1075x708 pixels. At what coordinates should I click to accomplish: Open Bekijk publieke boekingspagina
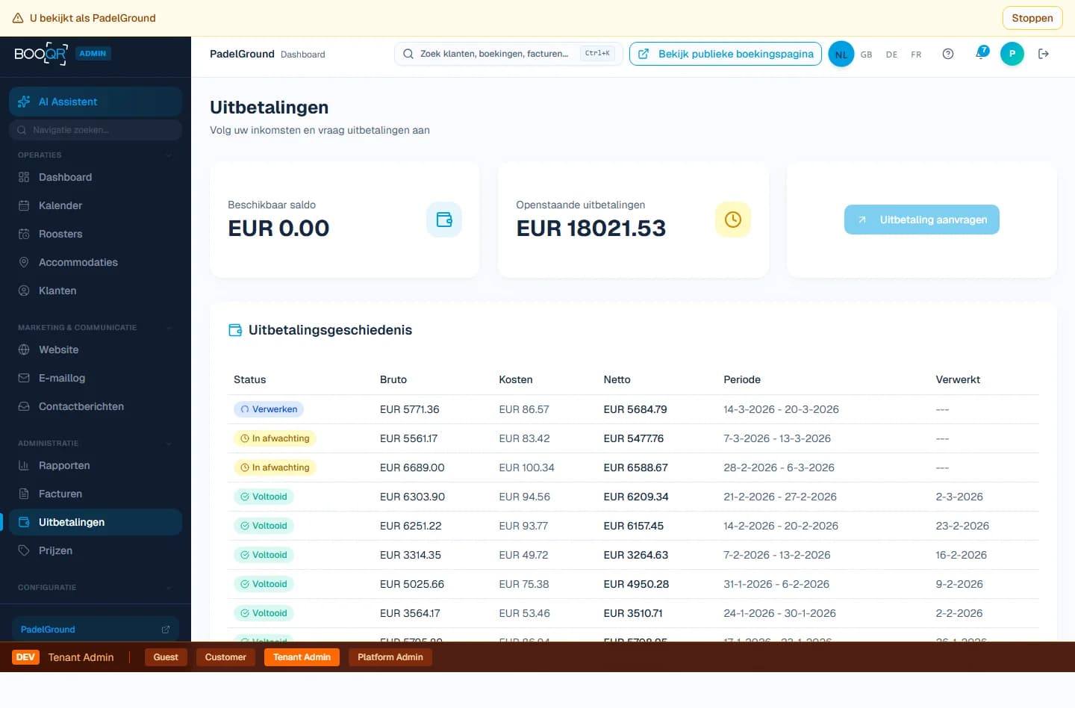[x=725, y=54]
